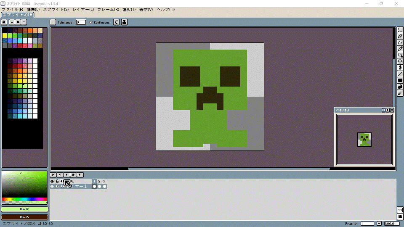
Task: Toggle the Contiguous checkbox
Action: tap(91, 22)
